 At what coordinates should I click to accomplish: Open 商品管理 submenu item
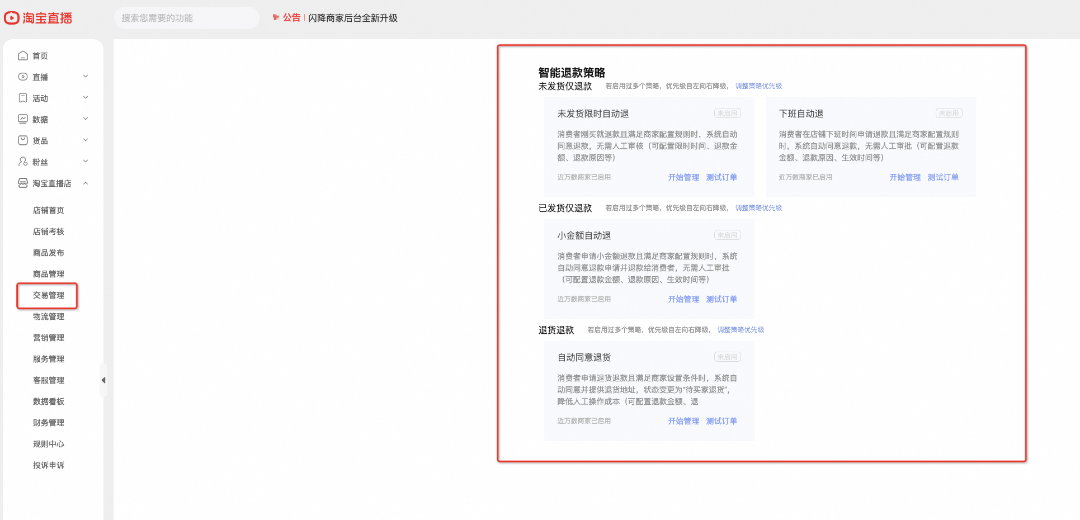49,274
